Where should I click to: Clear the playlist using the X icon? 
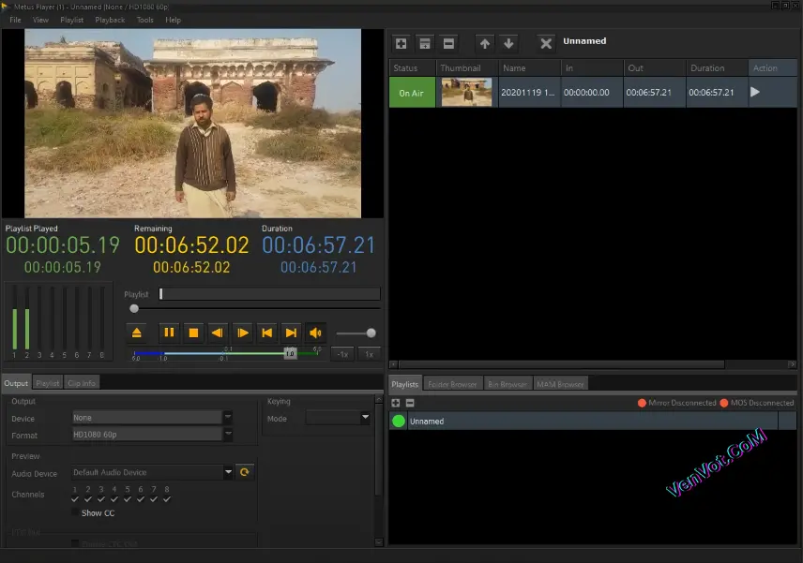(546, 43)
